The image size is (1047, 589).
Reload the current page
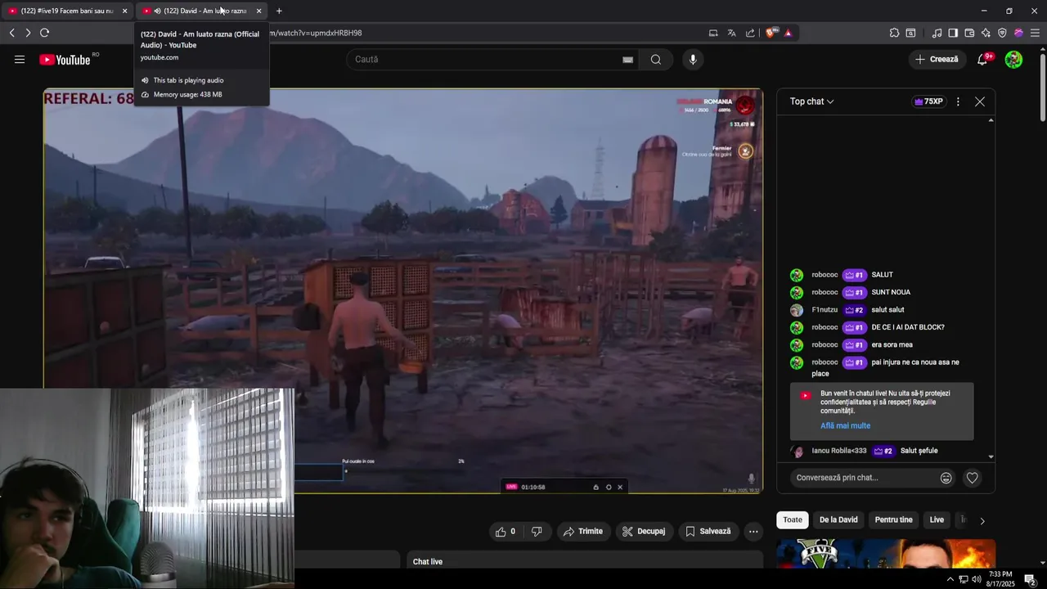[x=44, y=33]
